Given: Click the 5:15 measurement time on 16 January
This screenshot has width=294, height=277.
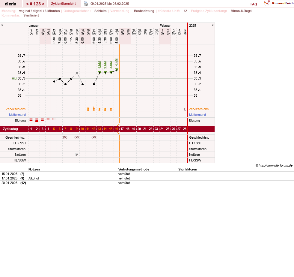Looking at the screenshot, I should [x=71, y=40].
